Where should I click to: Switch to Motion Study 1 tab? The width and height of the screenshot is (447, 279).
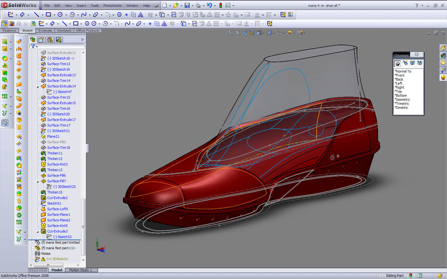(80, 270)
